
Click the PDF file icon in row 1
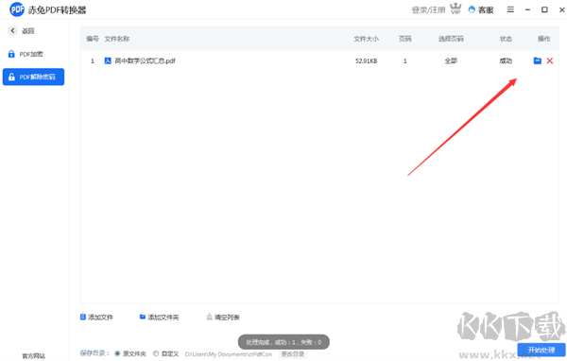[108, 60]
